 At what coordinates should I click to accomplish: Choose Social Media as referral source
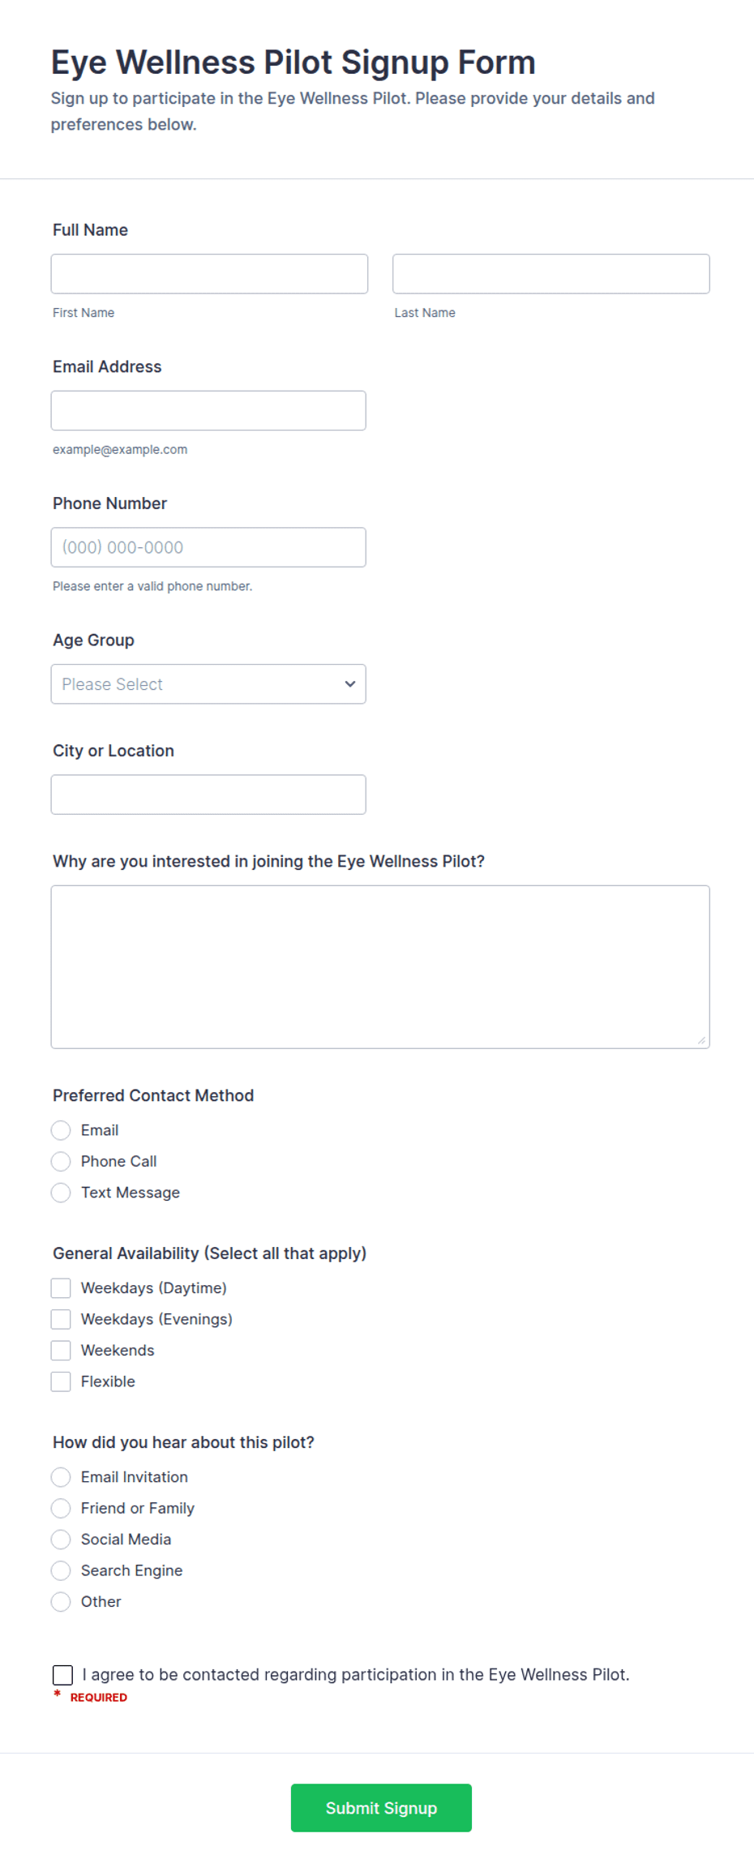pos(61,1540)
